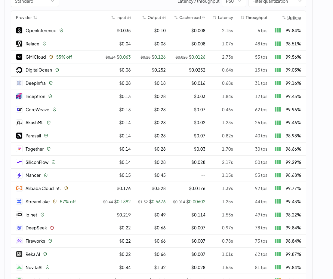Open the Standard variant dropdown
Screen dimensions: 333x279
pos(35,2)
